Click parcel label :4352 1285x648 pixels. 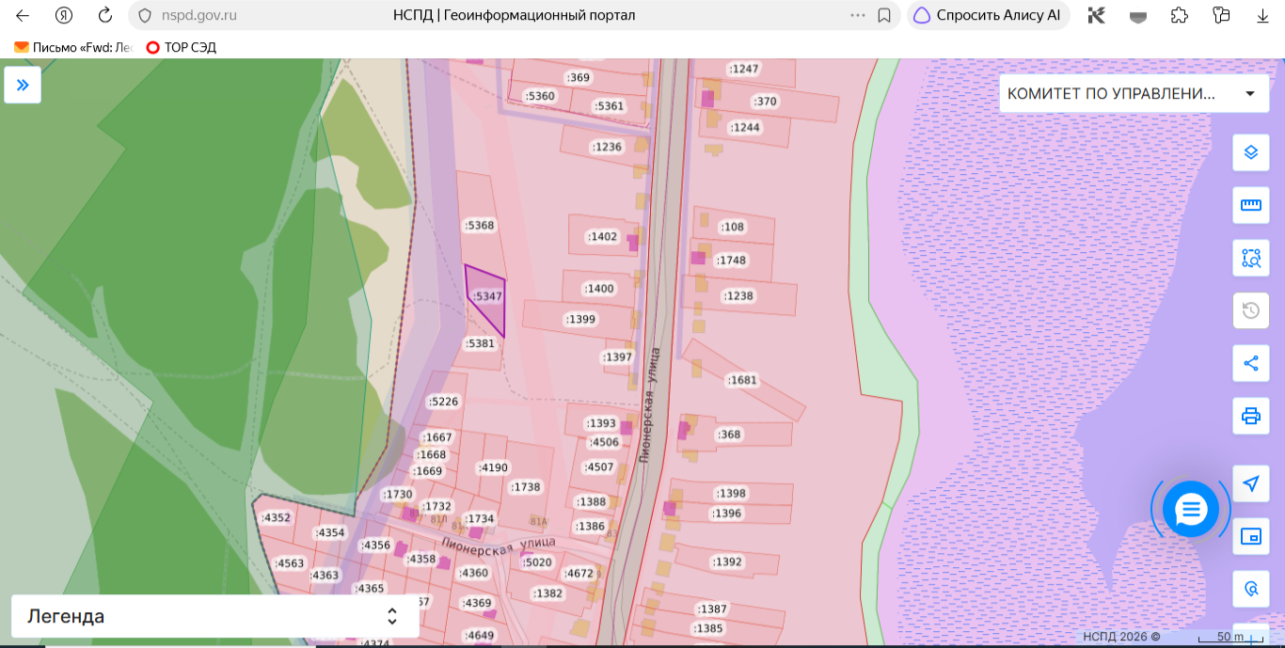coord(276,518)
